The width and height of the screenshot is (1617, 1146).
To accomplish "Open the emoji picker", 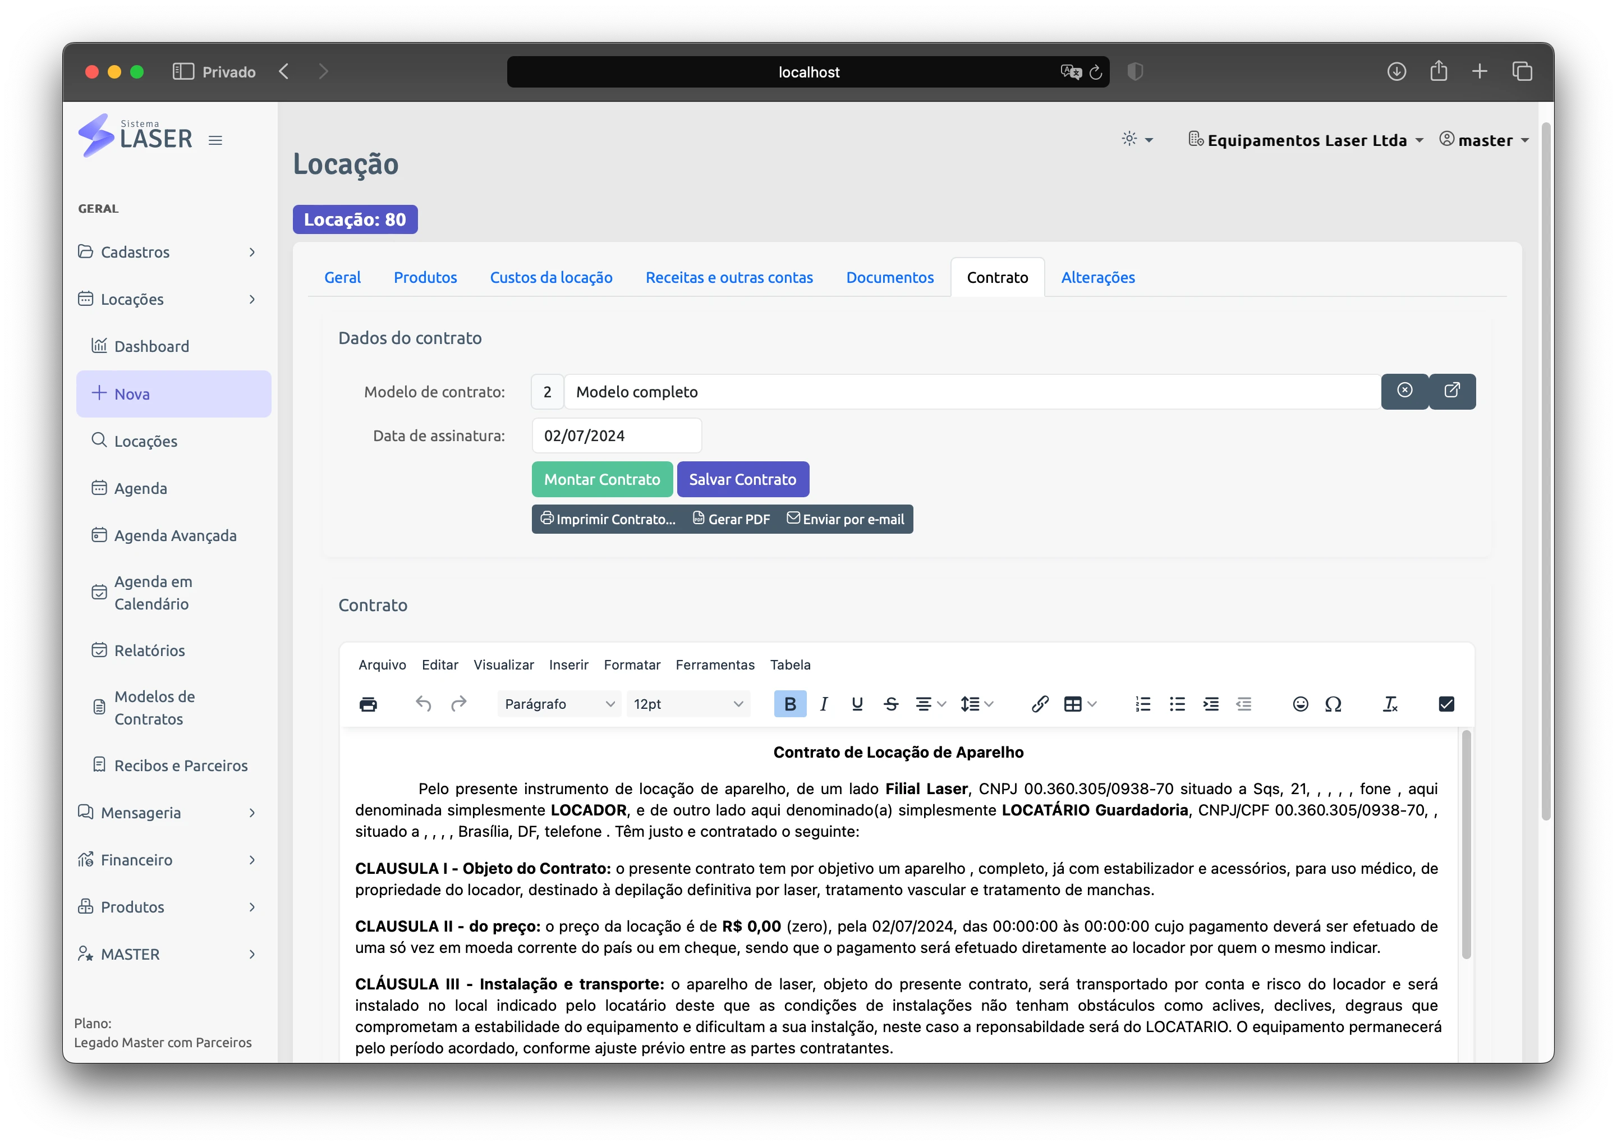I will pyautogui.click(x=1300, y=704).
